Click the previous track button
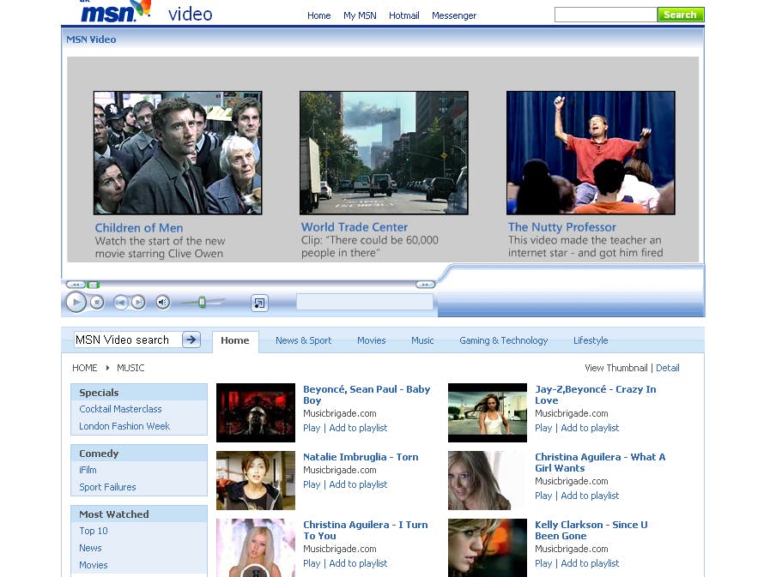Image resolution: width=770 pixels, height=577 pixels. (120, 303)
